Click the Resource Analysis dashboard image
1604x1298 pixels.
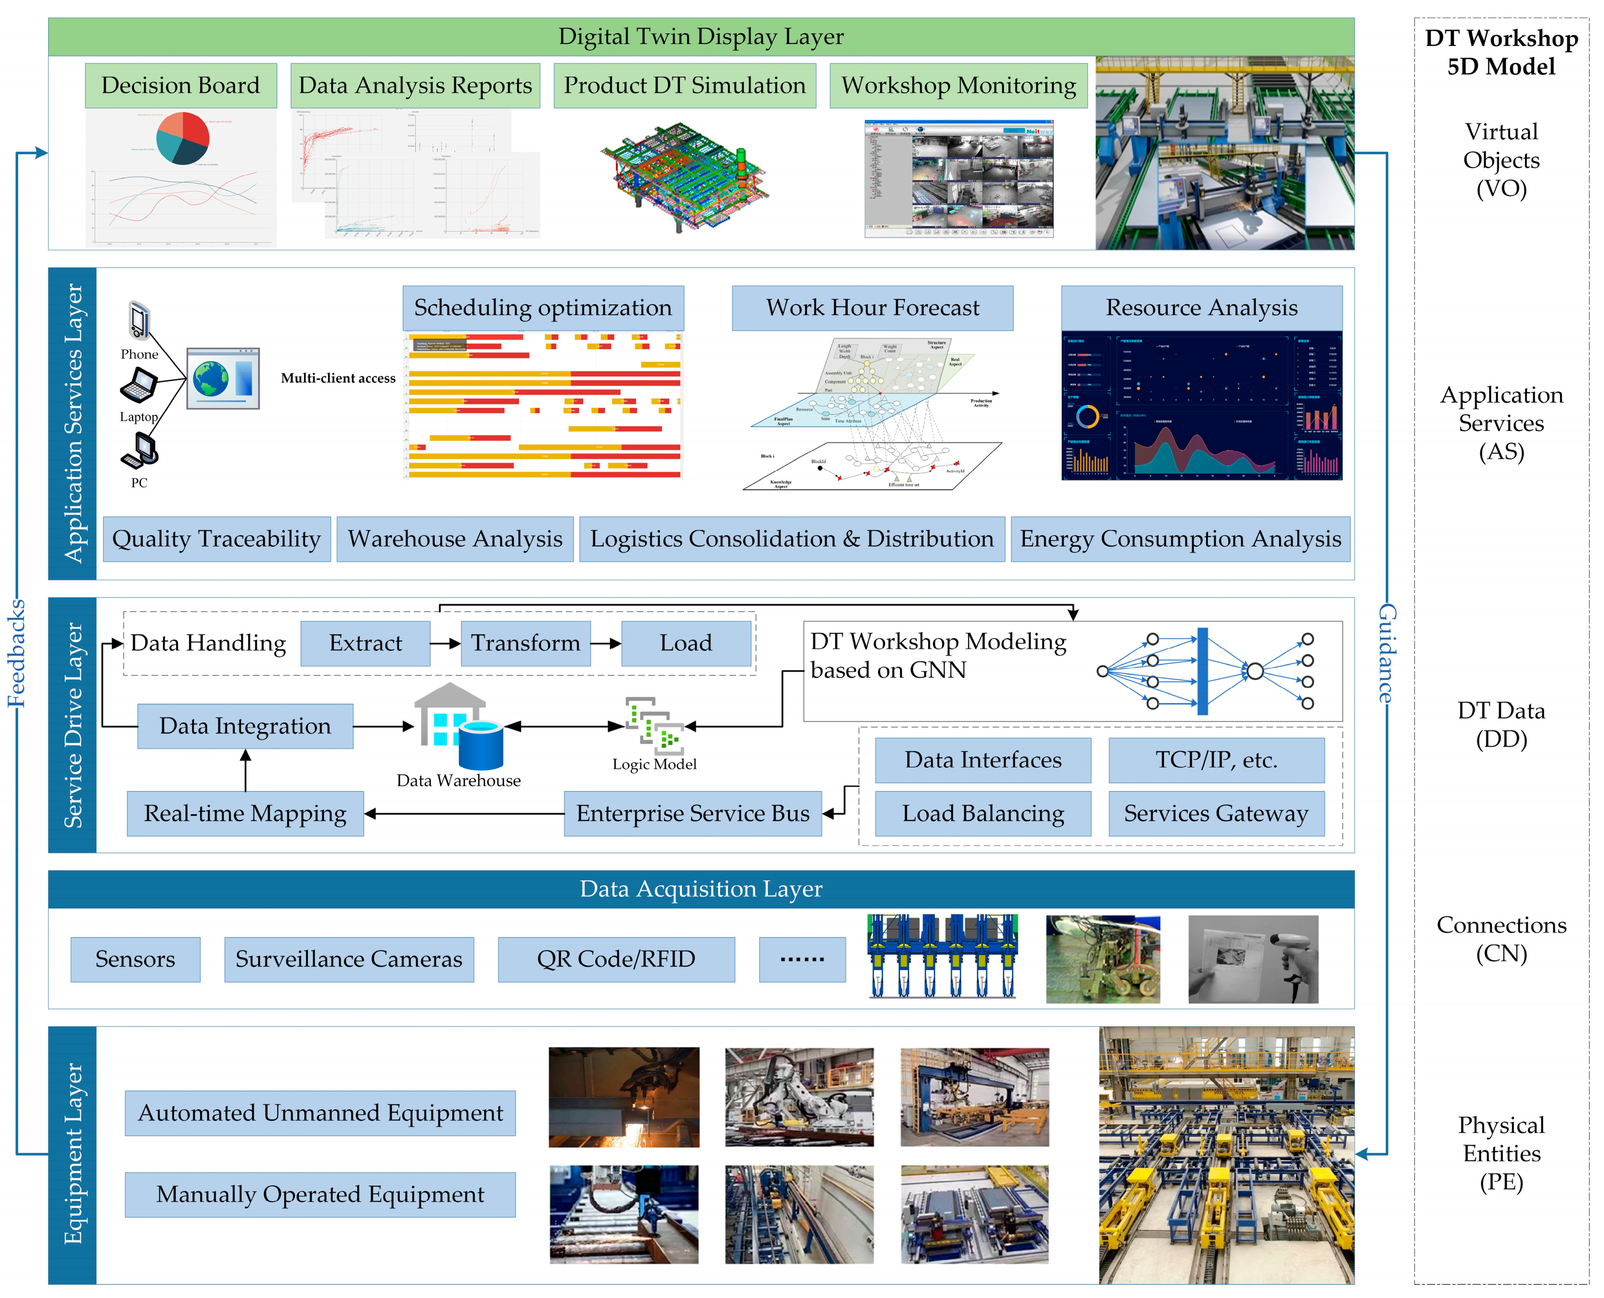click(1202, 406)
